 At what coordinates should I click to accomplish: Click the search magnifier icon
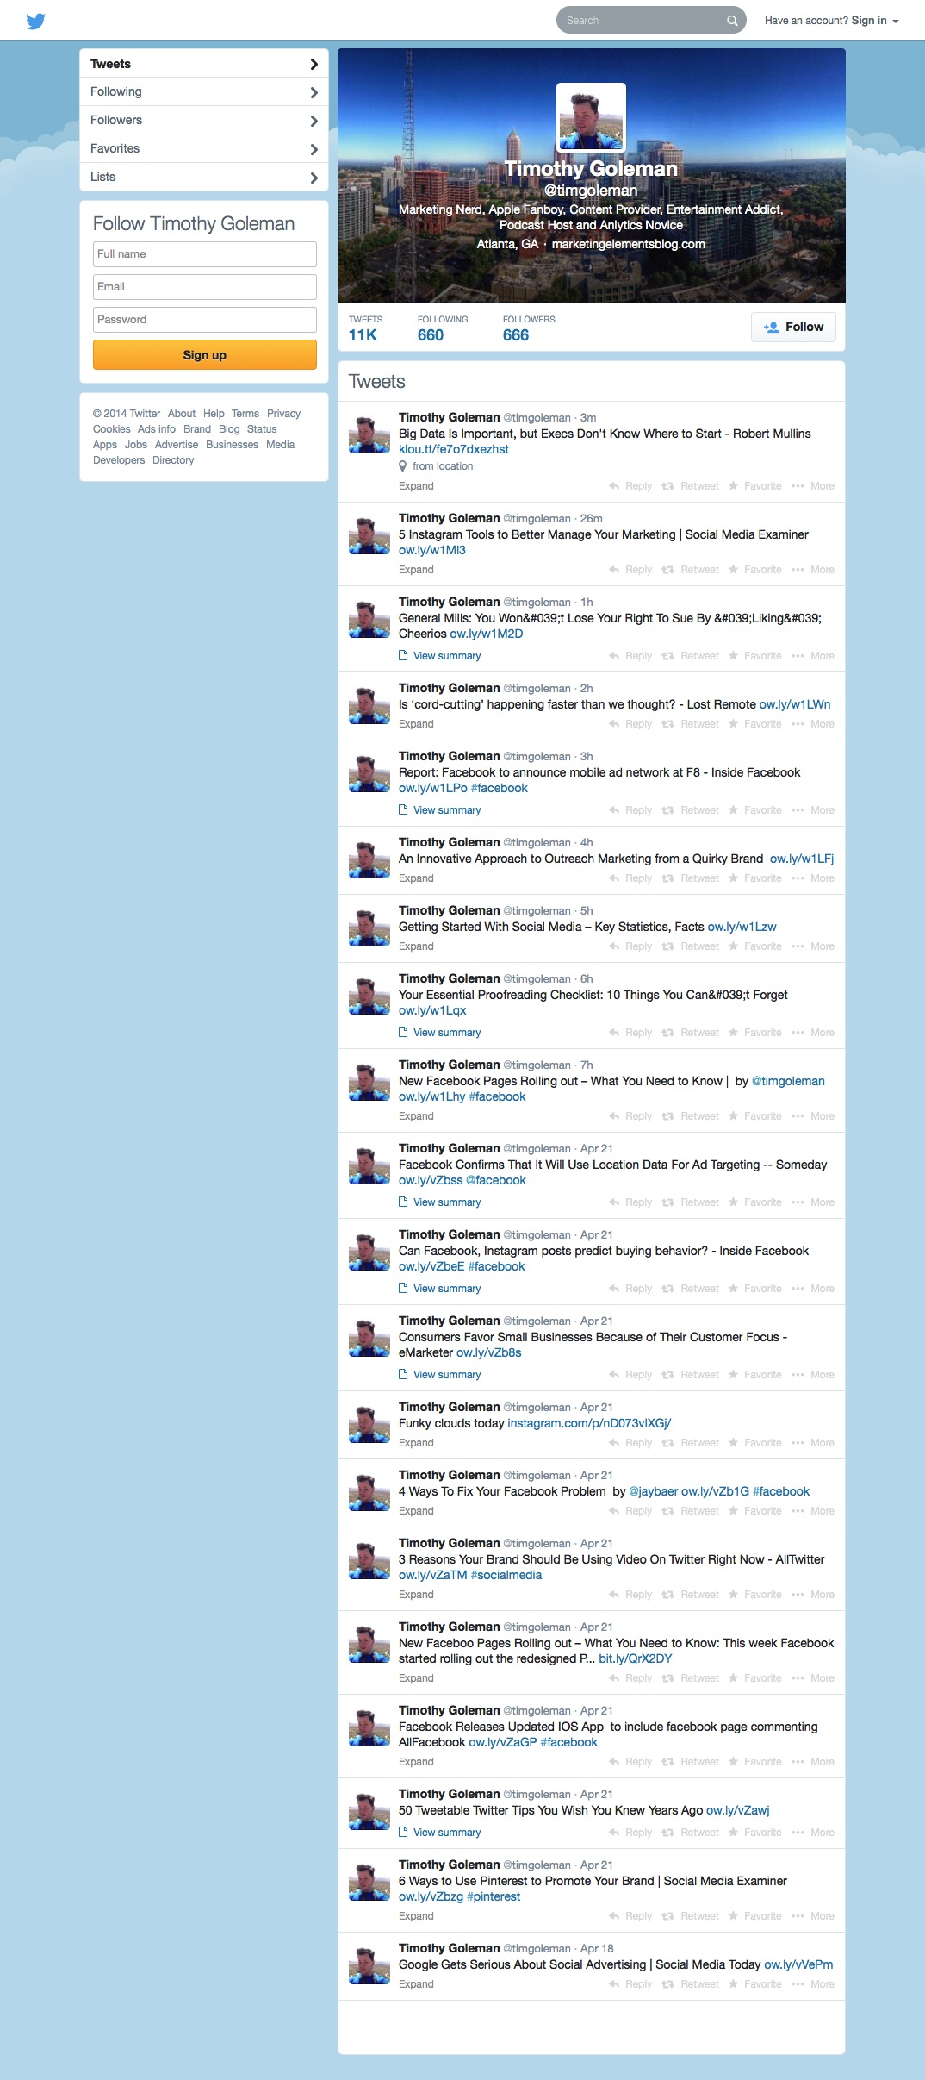tap(732, 21)
